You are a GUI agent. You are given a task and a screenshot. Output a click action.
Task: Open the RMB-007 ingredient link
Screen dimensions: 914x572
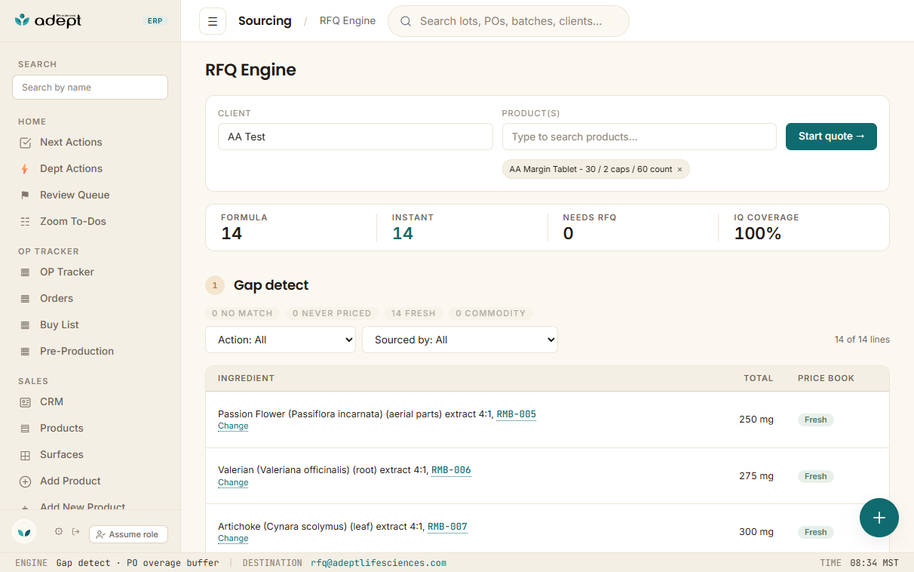pos(447,527)
